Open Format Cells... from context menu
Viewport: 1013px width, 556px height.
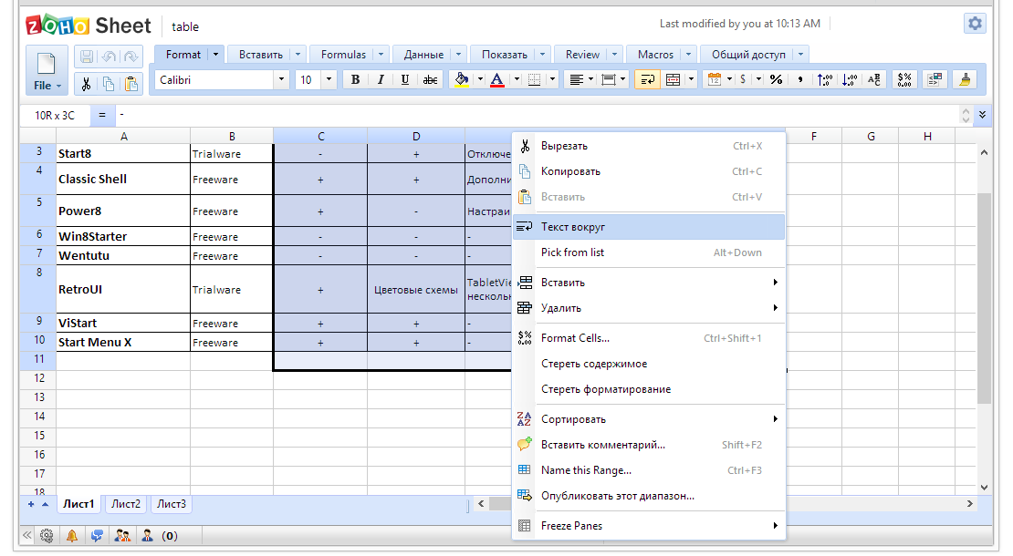coord(649,338)
